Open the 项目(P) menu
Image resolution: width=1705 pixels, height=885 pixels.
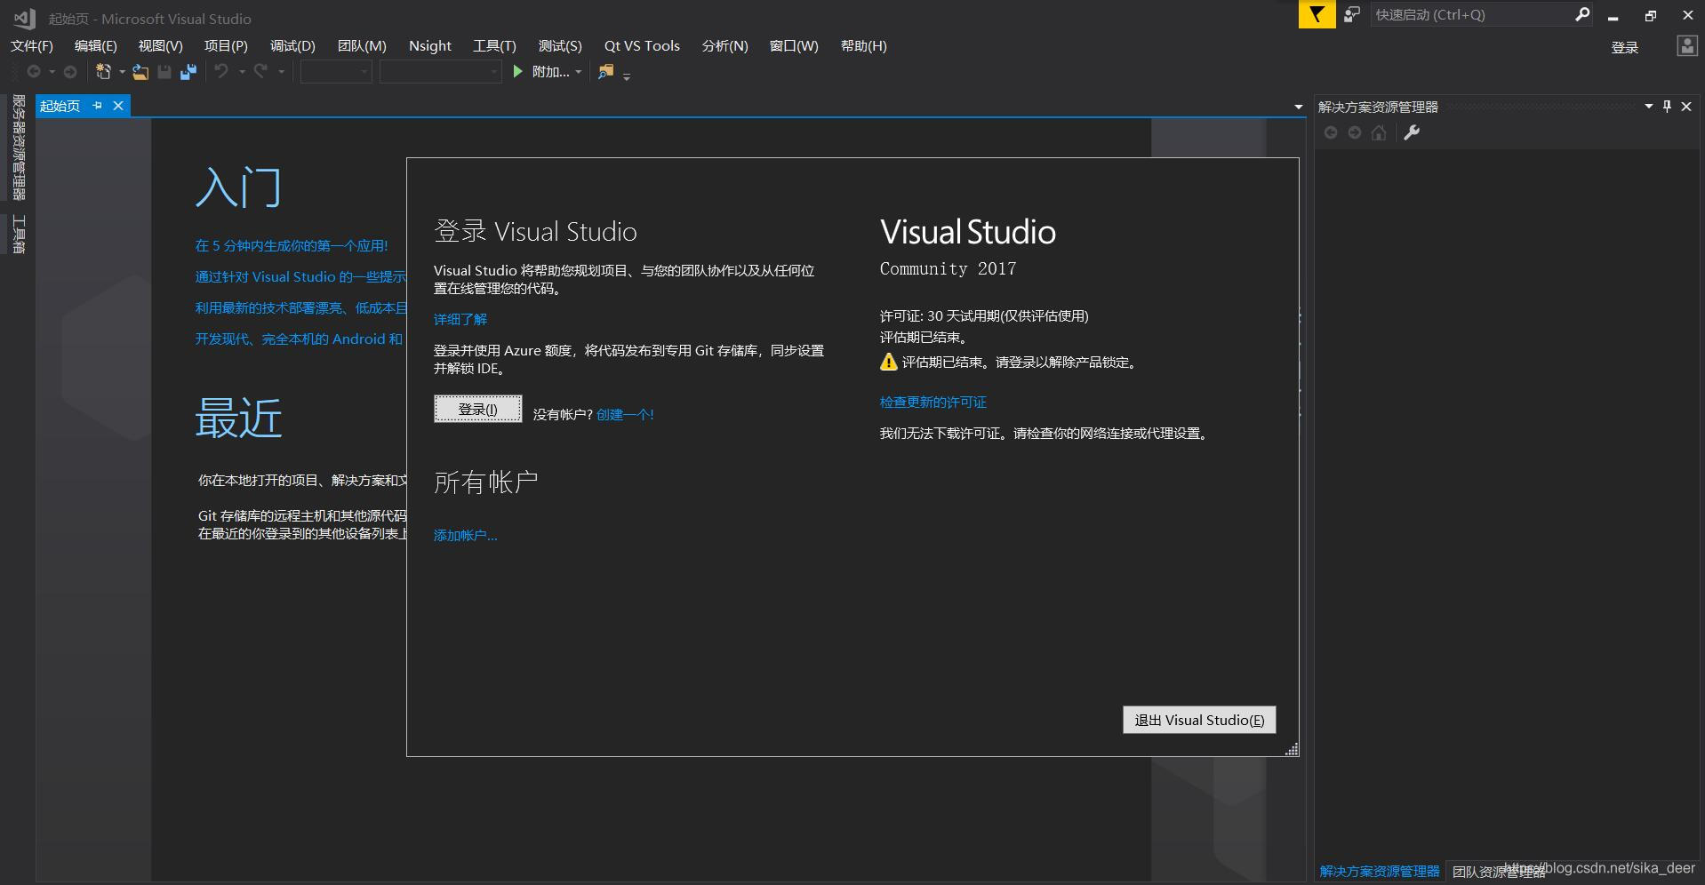pyautogui.click(x=226, y=45)
